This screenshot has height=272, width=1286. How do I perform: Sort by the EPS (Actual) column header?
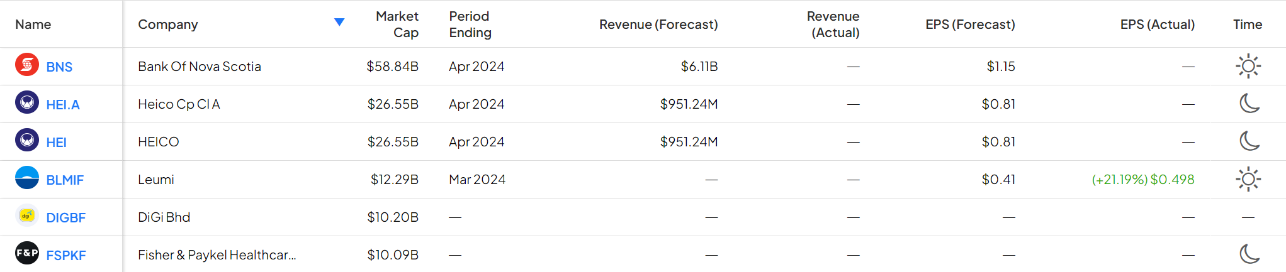click(1157, 24)
